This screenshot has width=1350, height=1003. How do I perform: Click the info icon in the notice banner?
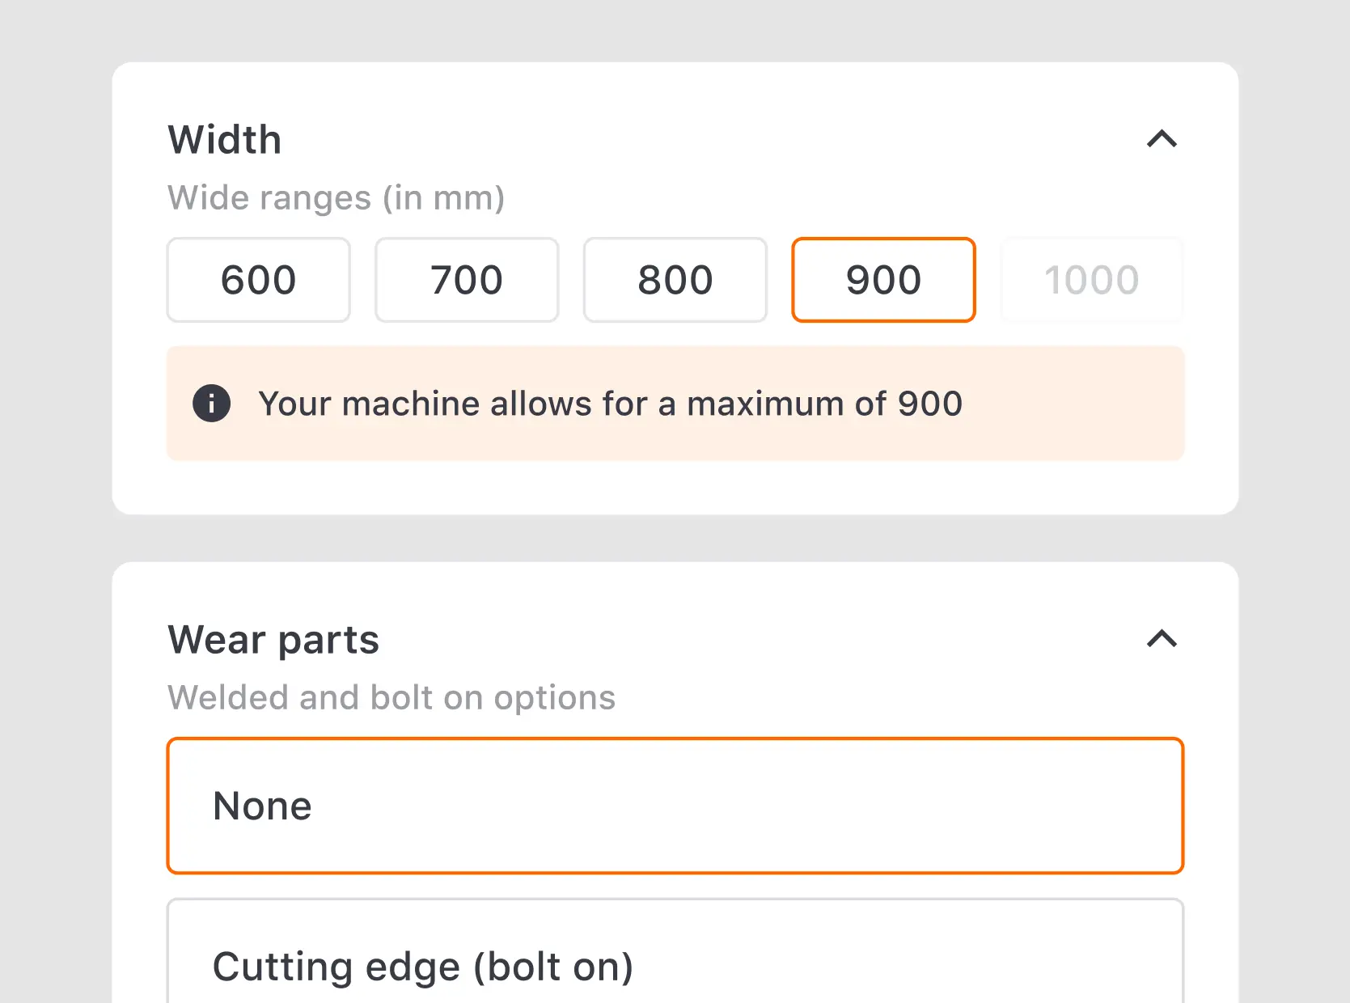tap(211, 403)
